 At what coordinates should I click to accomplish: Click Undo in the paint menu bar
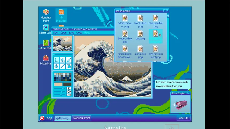79,33
